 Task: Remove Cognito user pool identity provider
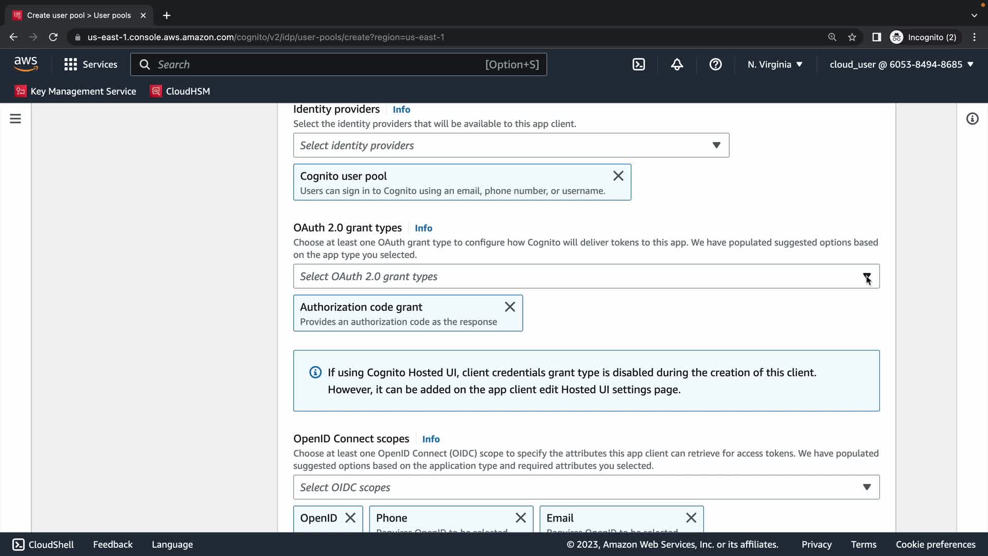click(618, 176)
